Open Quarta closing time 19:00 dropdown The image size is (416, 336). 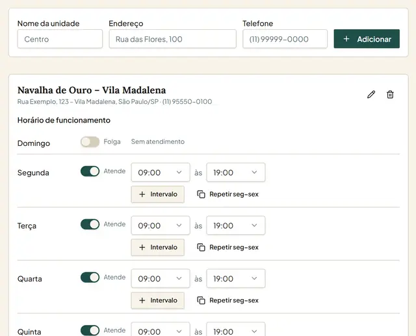(x=236, y=278)
